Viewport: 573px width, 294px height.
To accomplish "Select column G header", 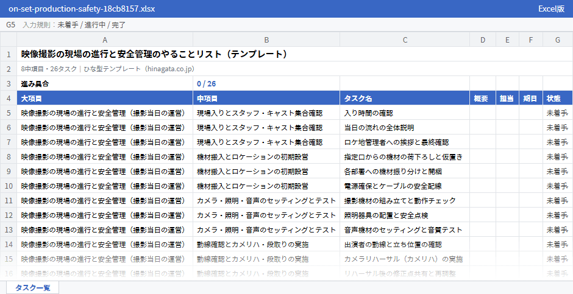I will [x=558, y=40].
